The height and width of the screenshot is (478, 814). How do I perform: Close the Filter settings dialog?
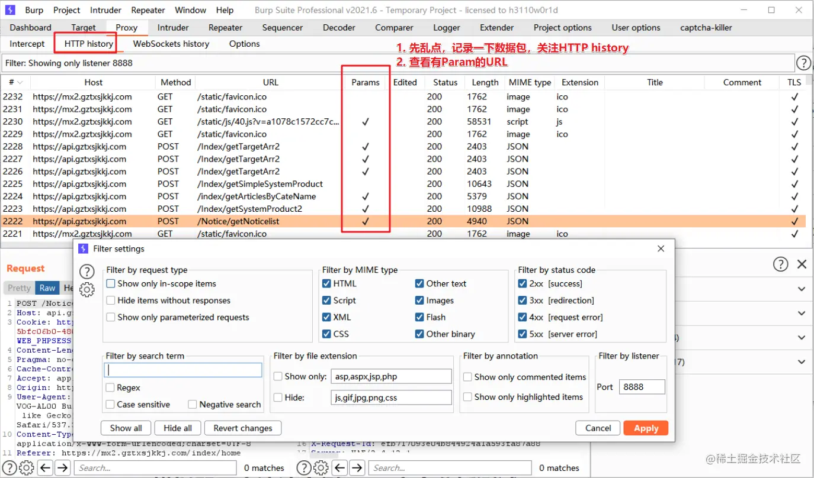[661, 248]
